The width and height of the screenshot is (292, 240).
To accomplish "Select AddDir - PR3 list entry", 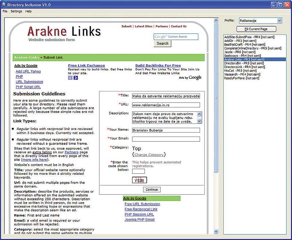I will pos(240,41).
